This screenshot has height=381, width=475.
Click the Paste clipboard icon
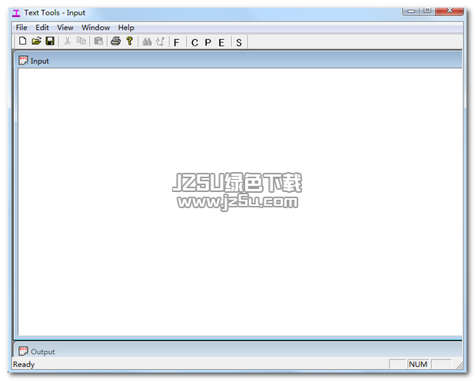(x=98, y=41)
